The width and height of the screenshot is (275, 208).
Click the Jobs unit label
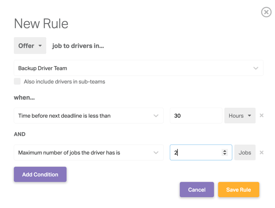tap(245, 153)
